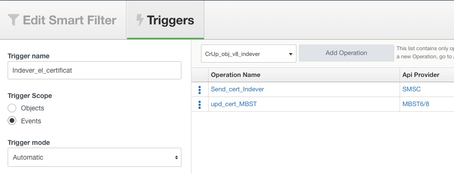Open three-dot menu for Send_cert_Indever row

coord(200,89)
